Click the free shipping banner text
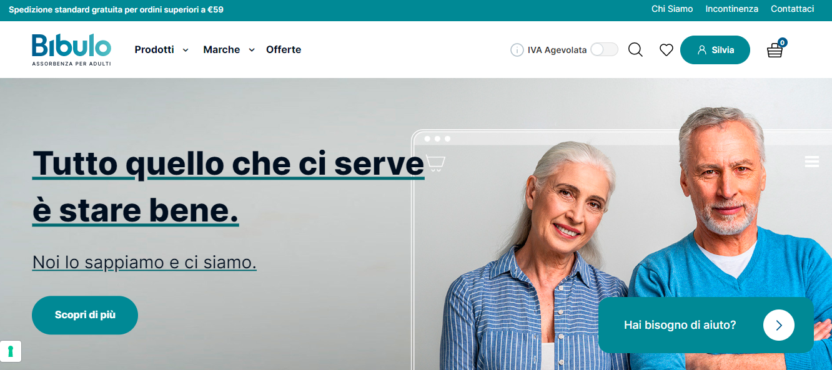832x370 pixels. 116,9
